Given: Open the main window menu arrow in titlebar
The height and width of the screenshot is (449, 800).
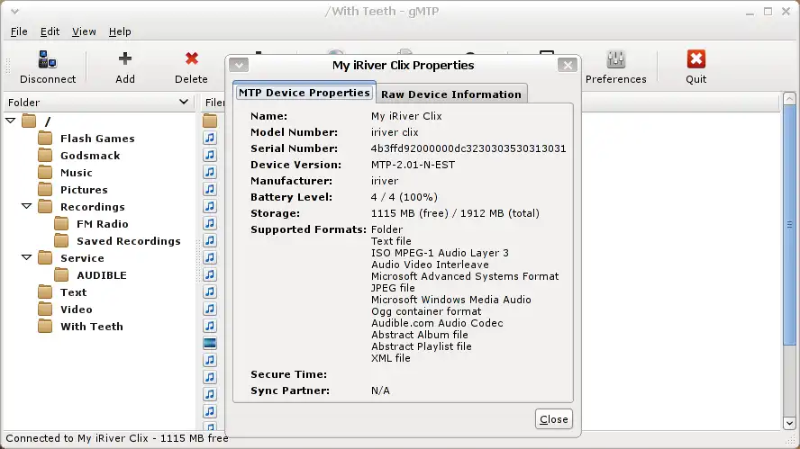Looking at the screenshot, I should click(x=14, y=11).
